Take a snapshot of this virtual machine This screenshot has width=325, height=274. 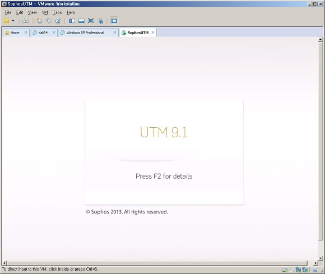39,21
